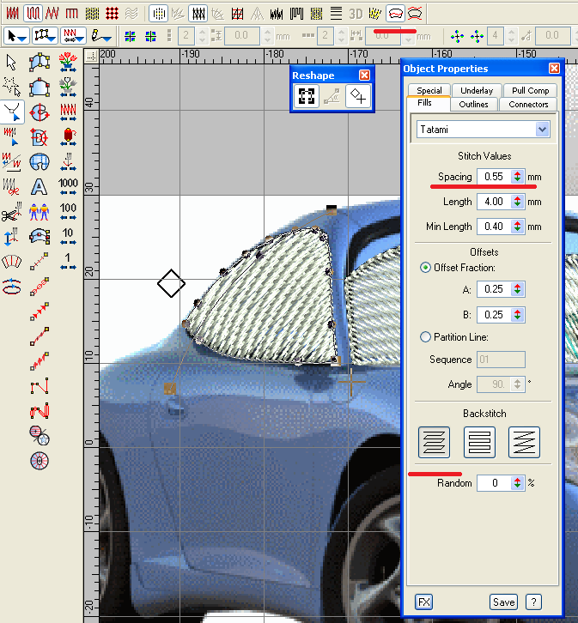Screen dimensions: 578x623
Task: Select the Reshape Object tool in left toolbox
Action: (x=12, y=112)
